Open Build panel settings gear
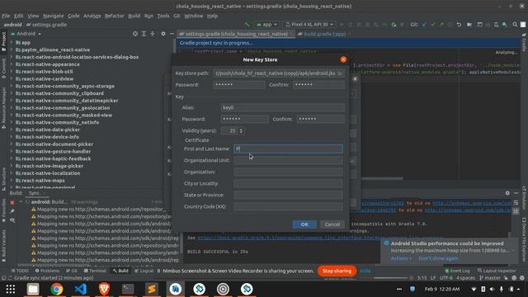Viewport: 528px width, 297px height. pos(507,193)
